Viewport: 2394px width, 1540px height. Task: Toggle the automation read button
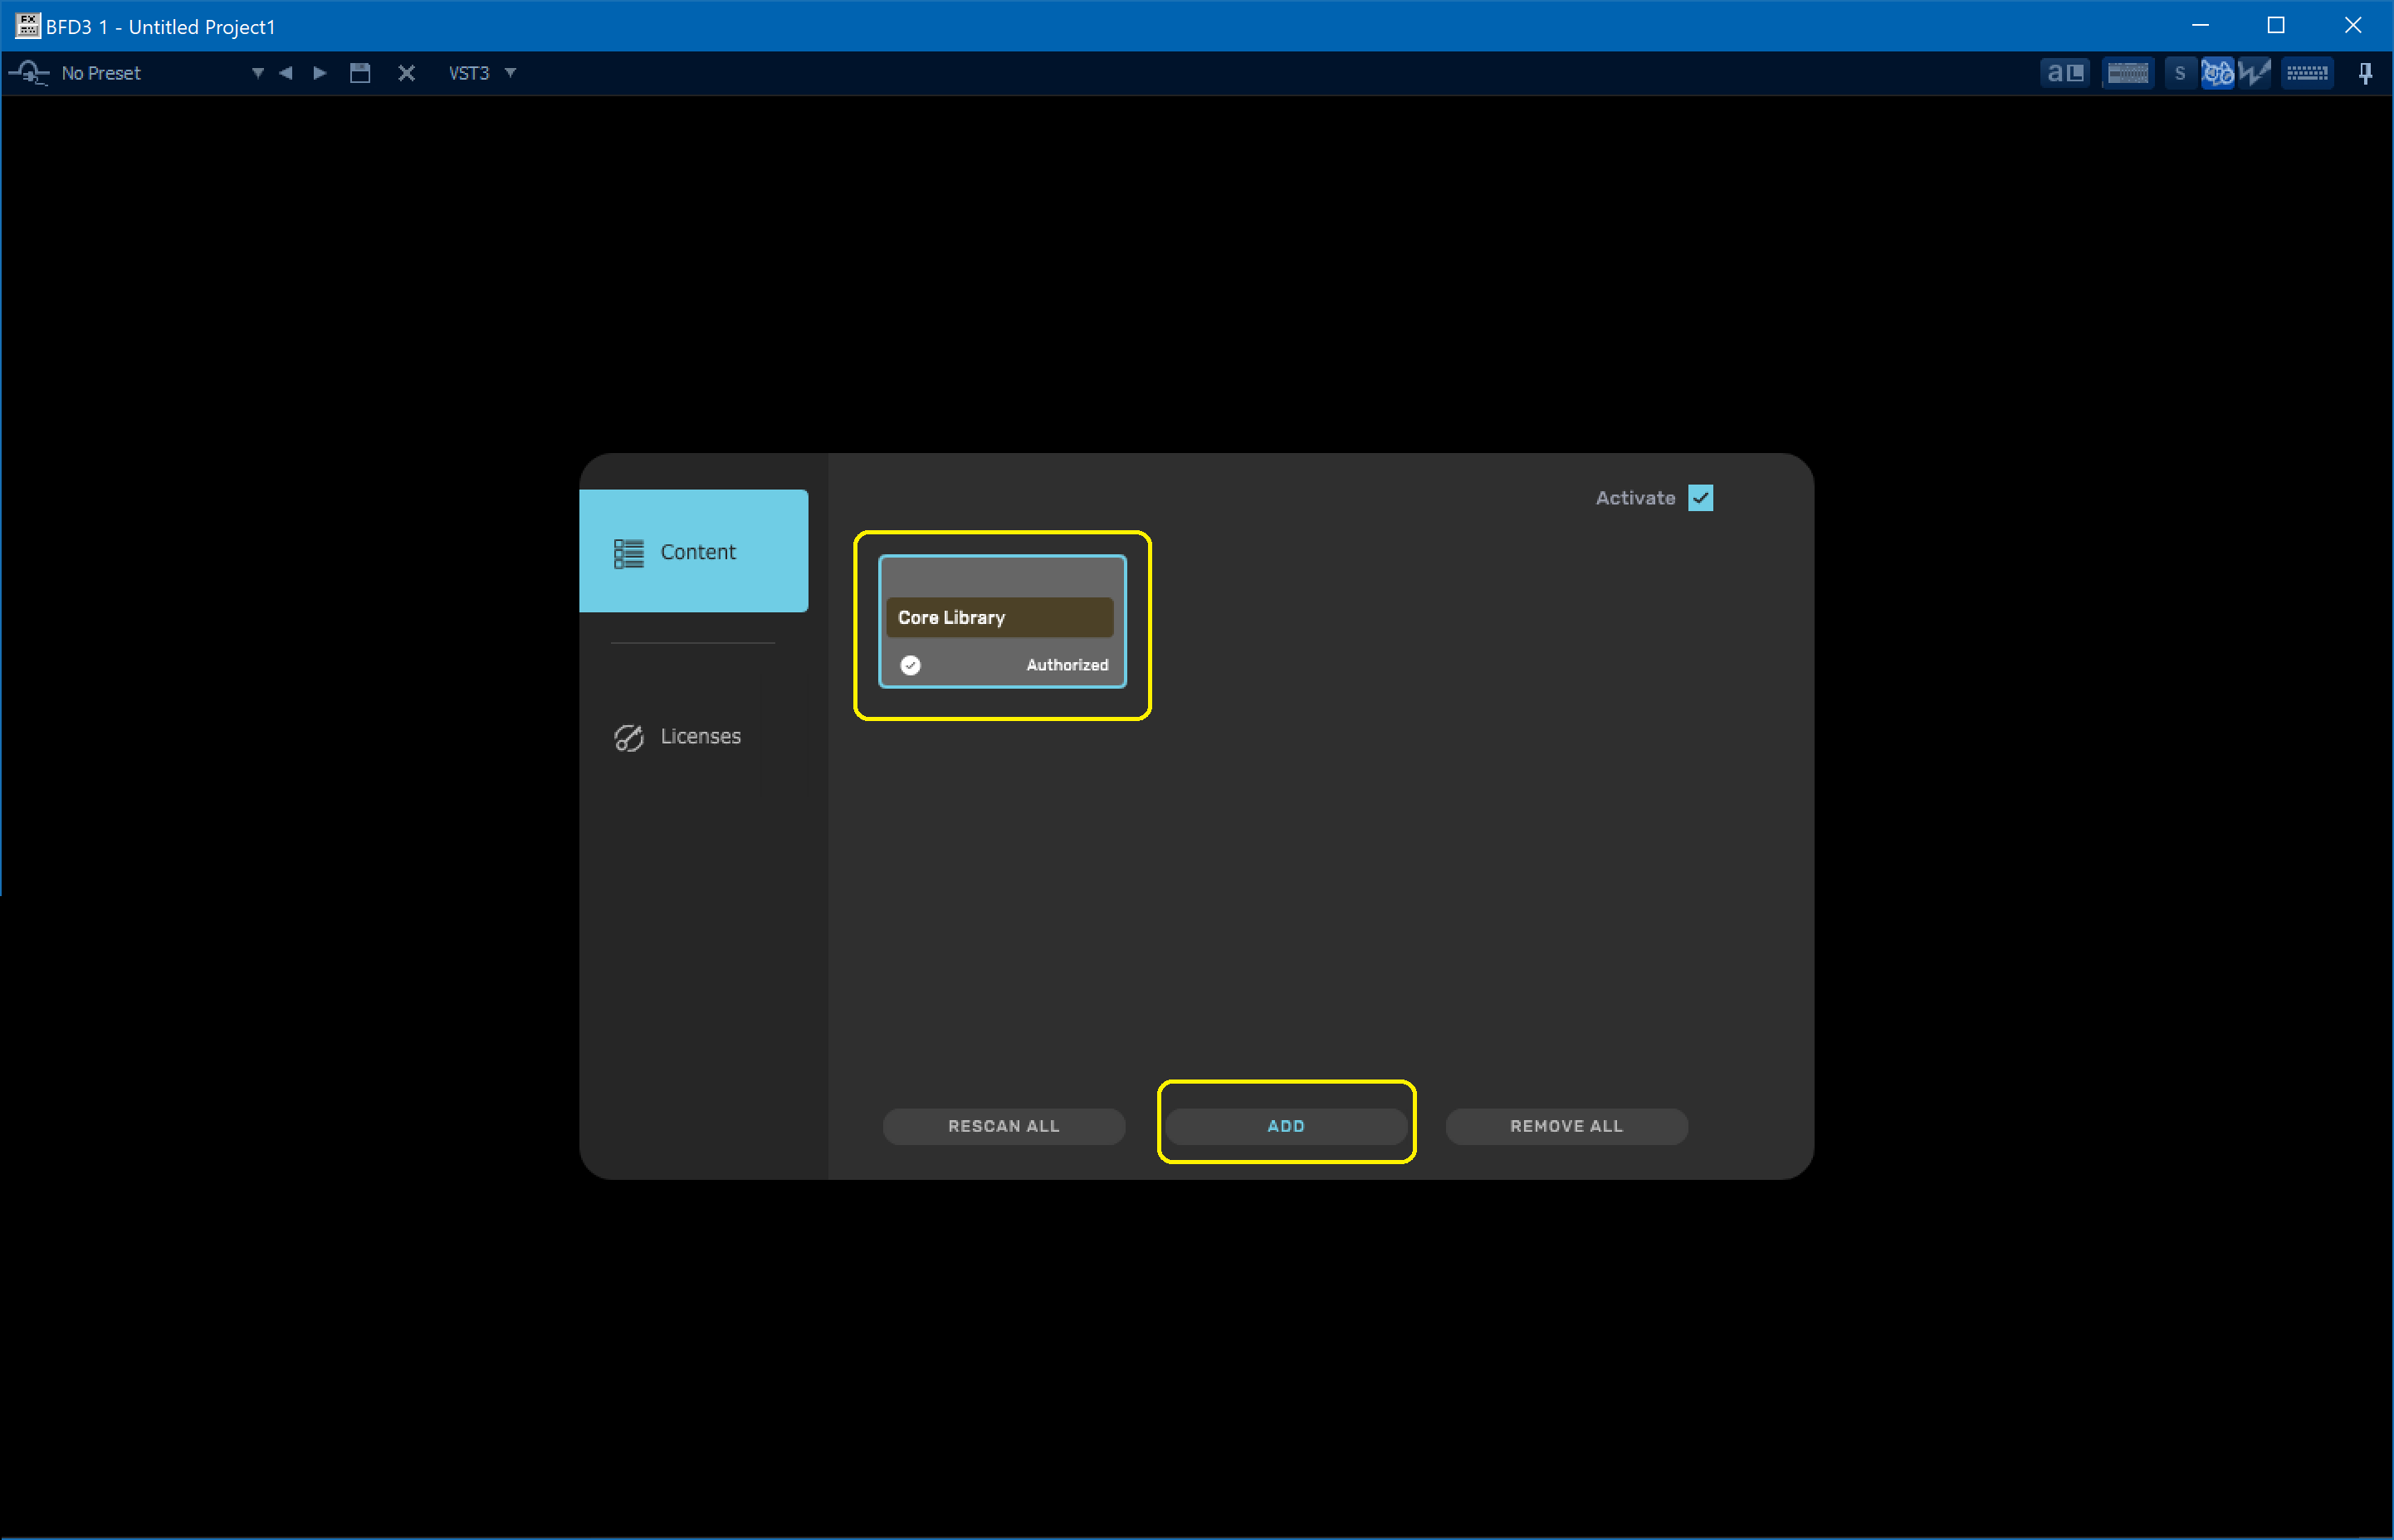tap(2217, 73)
